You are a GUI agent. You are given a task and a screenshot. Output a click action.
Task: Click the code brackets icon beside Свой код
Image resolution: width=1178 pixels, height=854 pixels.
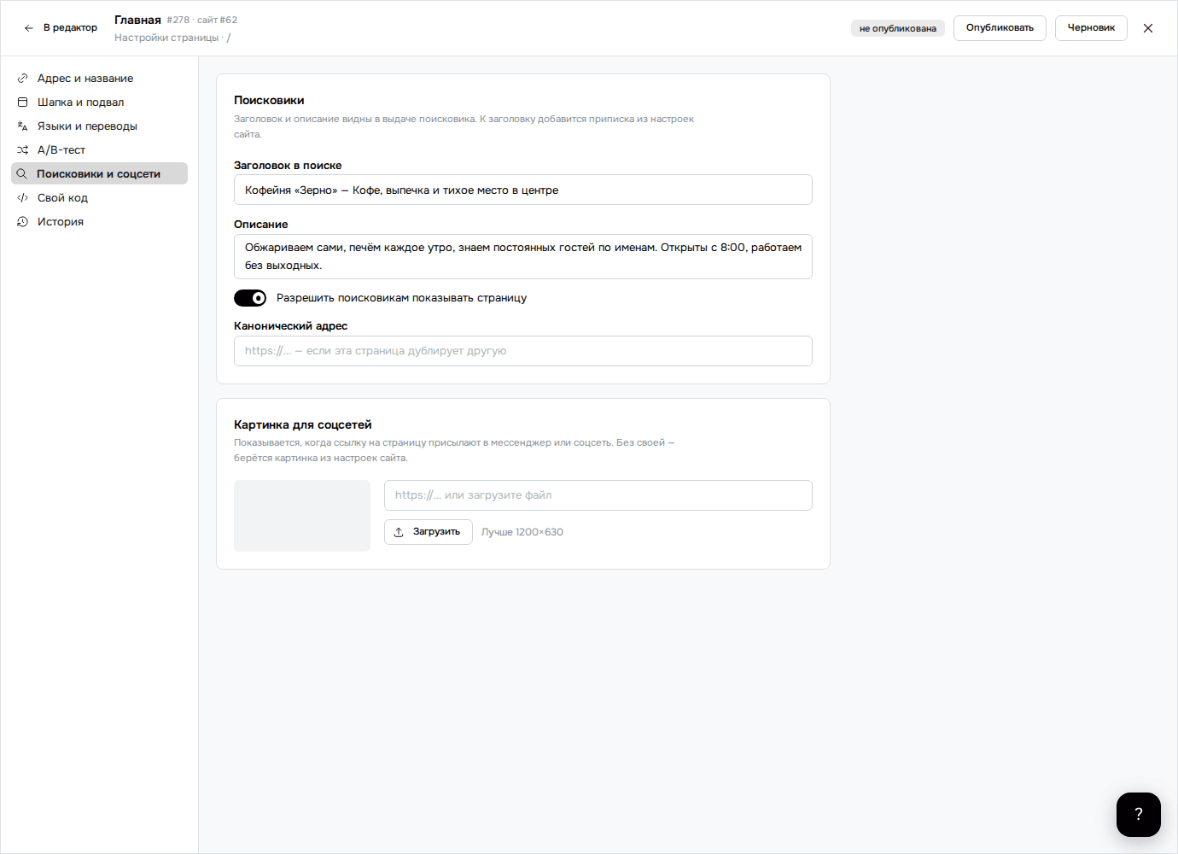point(23,197)
